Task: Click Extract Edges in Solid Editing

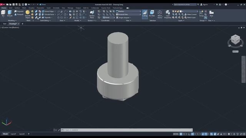Action: [49, 11]
